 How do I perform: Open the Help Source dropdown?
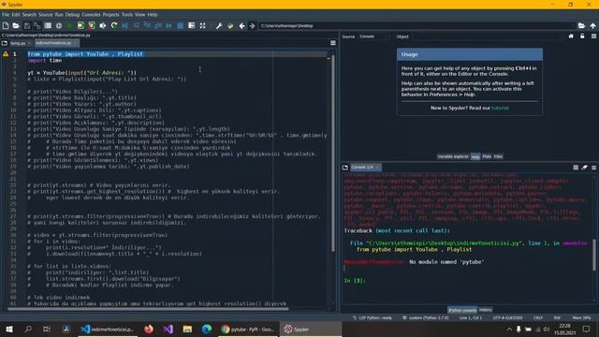(x=373, y=37)
